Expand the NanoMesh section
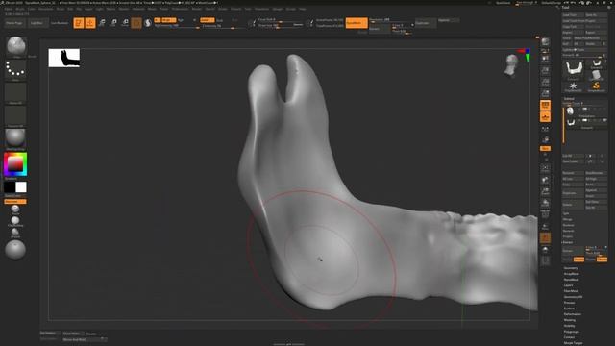The width and height of the screenshot is (615, 346). (x=571, y=280)
